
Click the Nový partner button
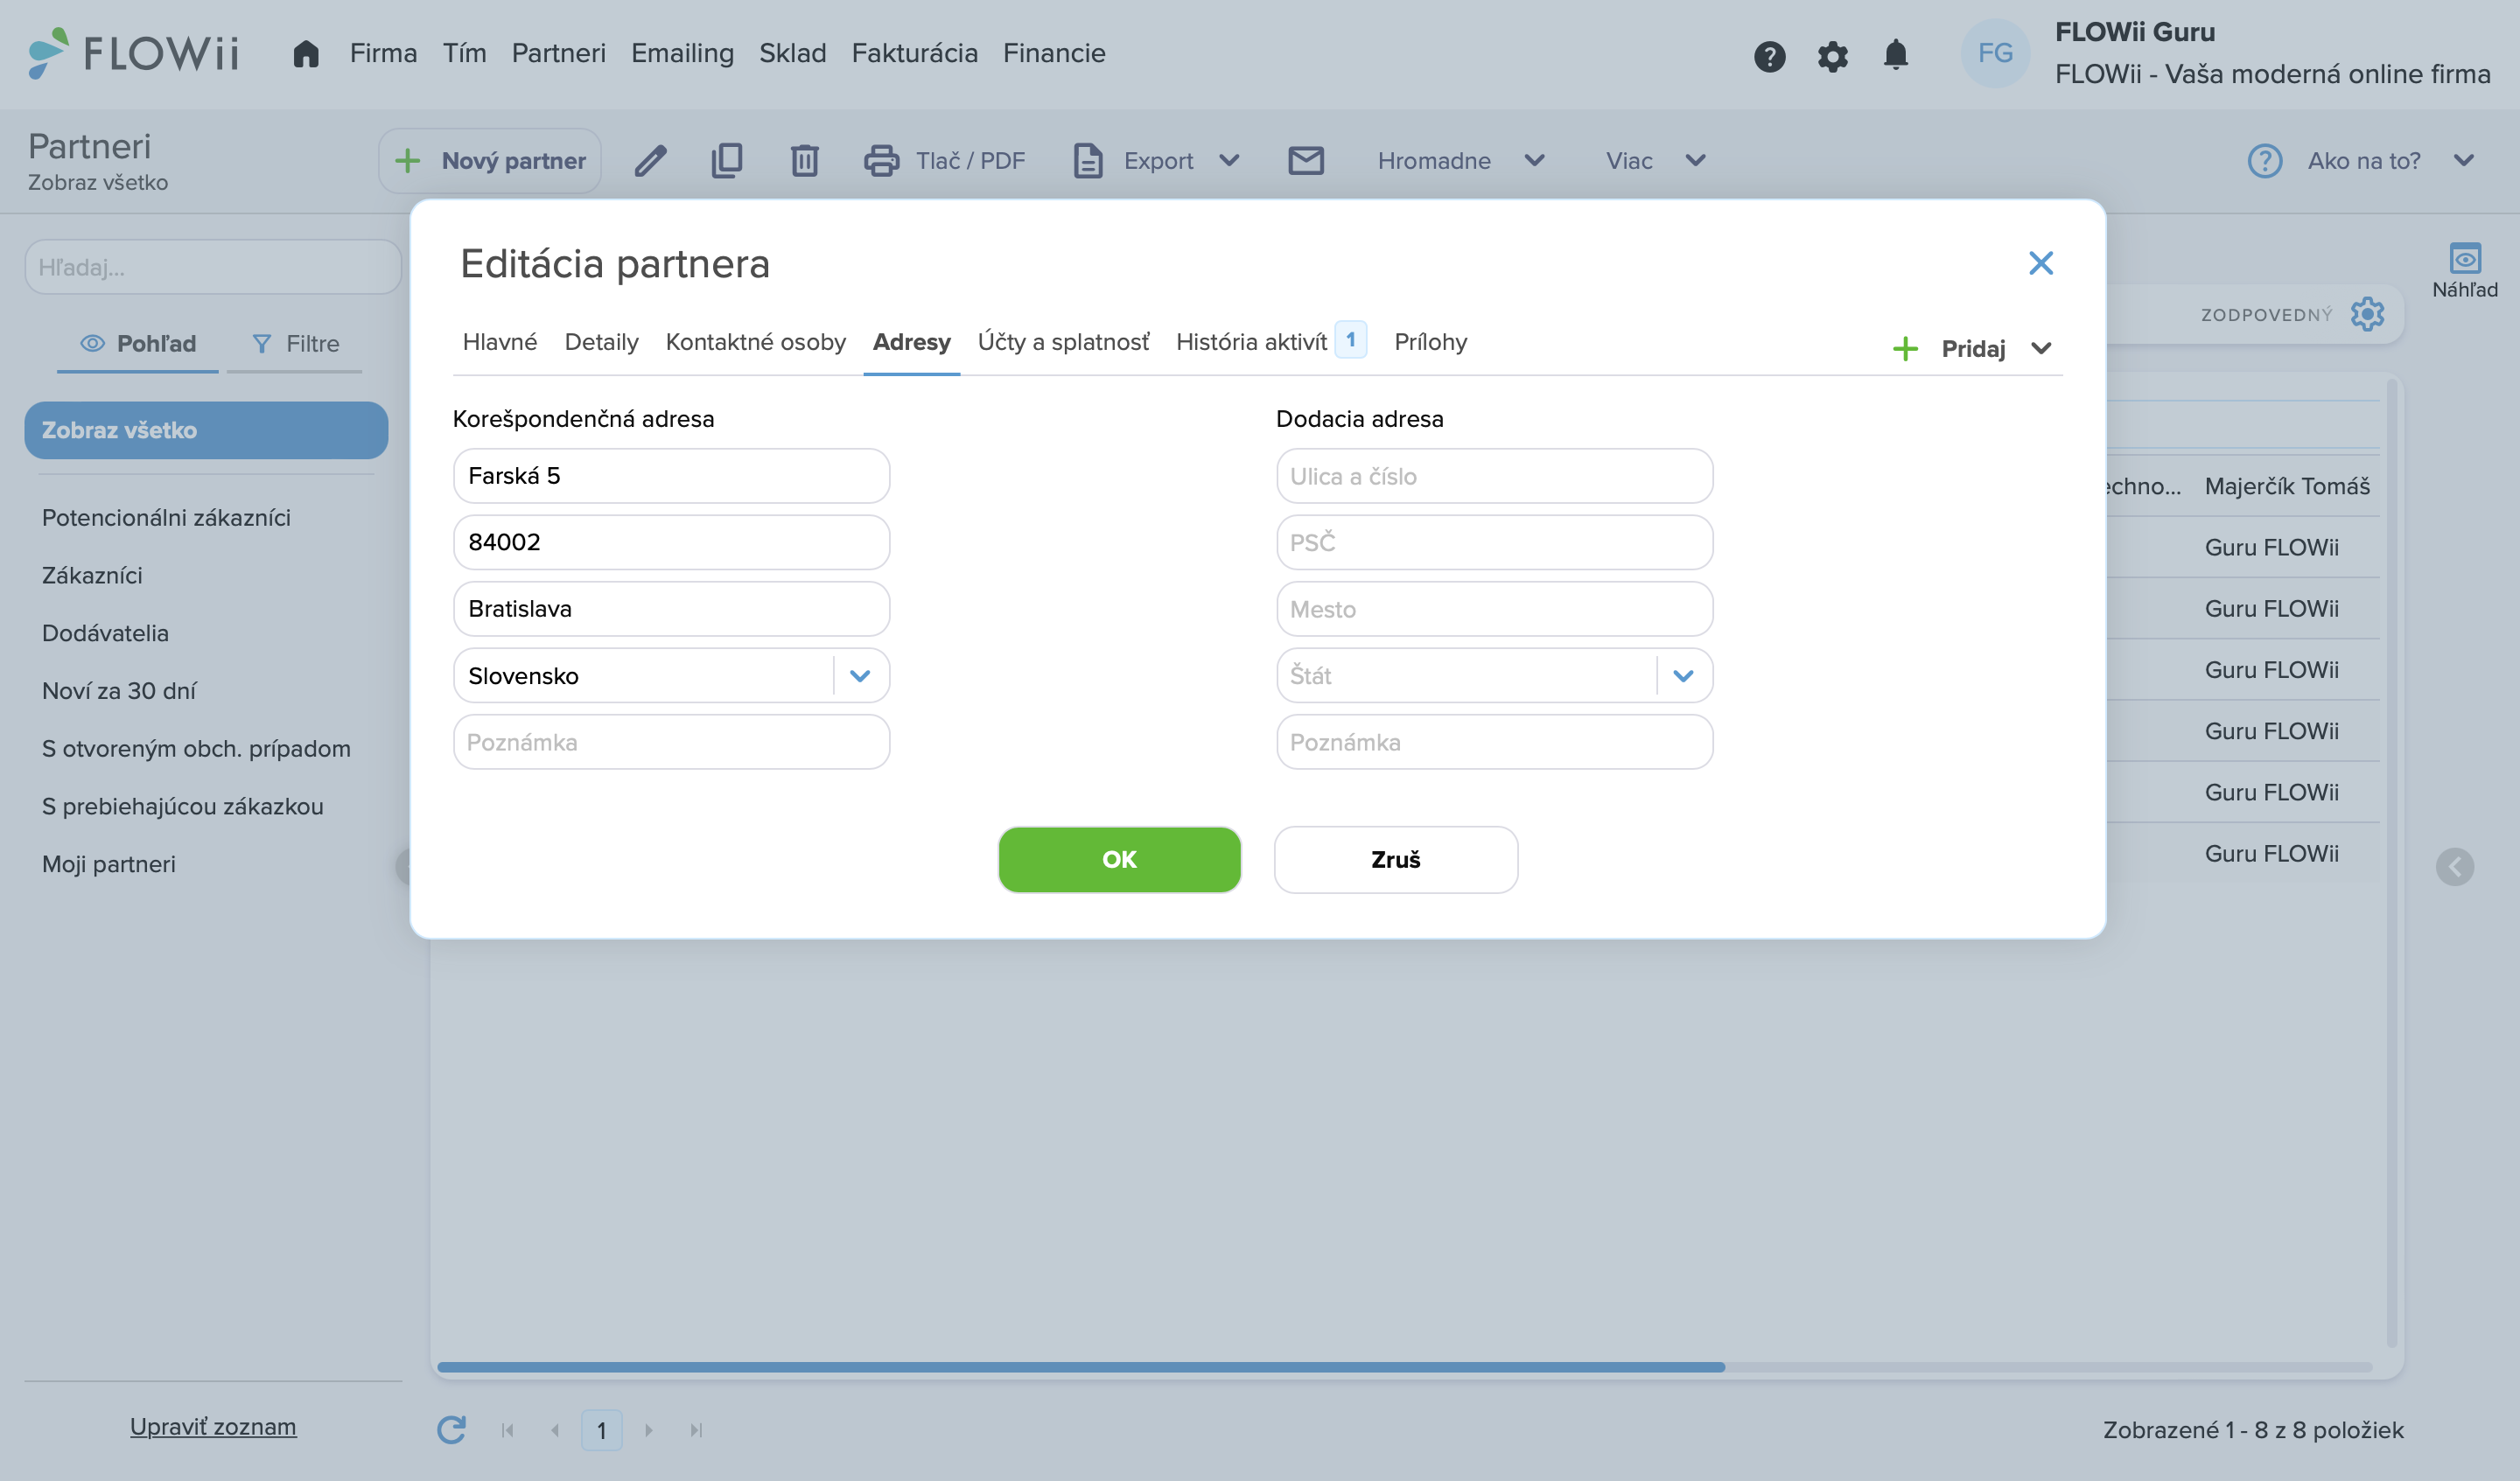coord(489,160)
